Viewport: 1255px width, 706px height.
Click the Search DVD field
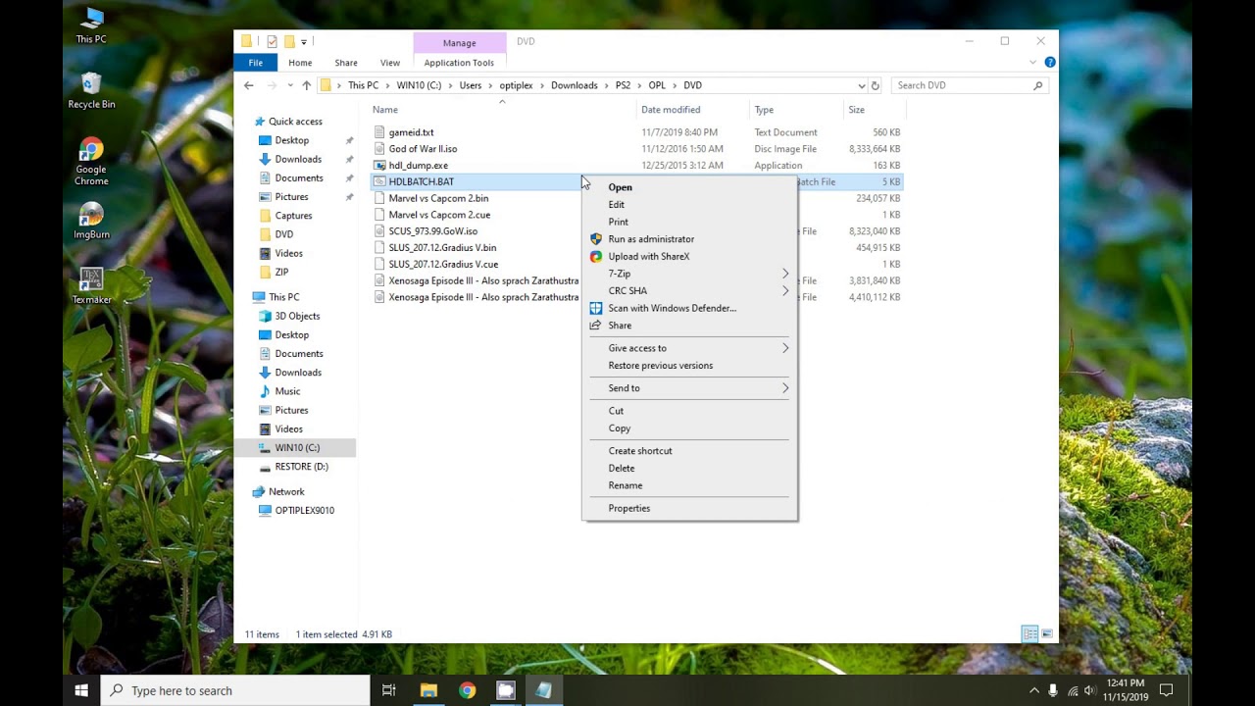[x=969, y=85]
